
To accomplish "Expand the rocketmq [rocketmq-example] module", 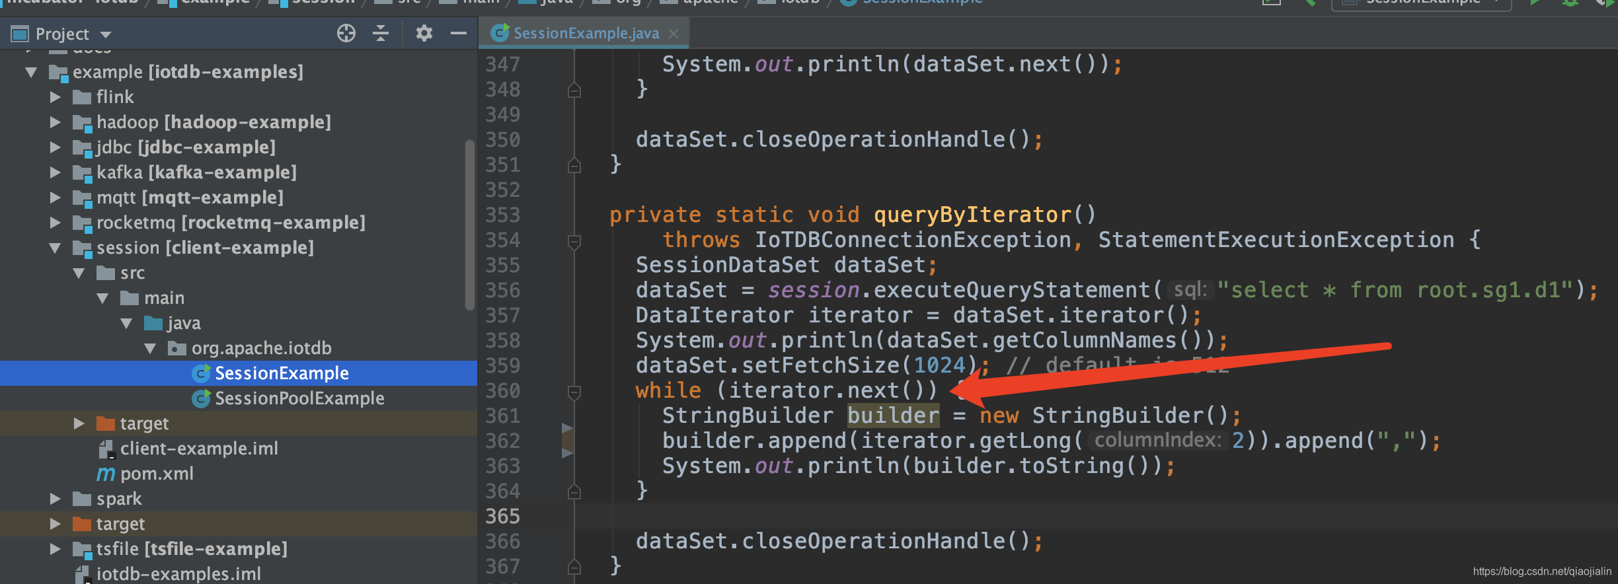I will [56, 223].
